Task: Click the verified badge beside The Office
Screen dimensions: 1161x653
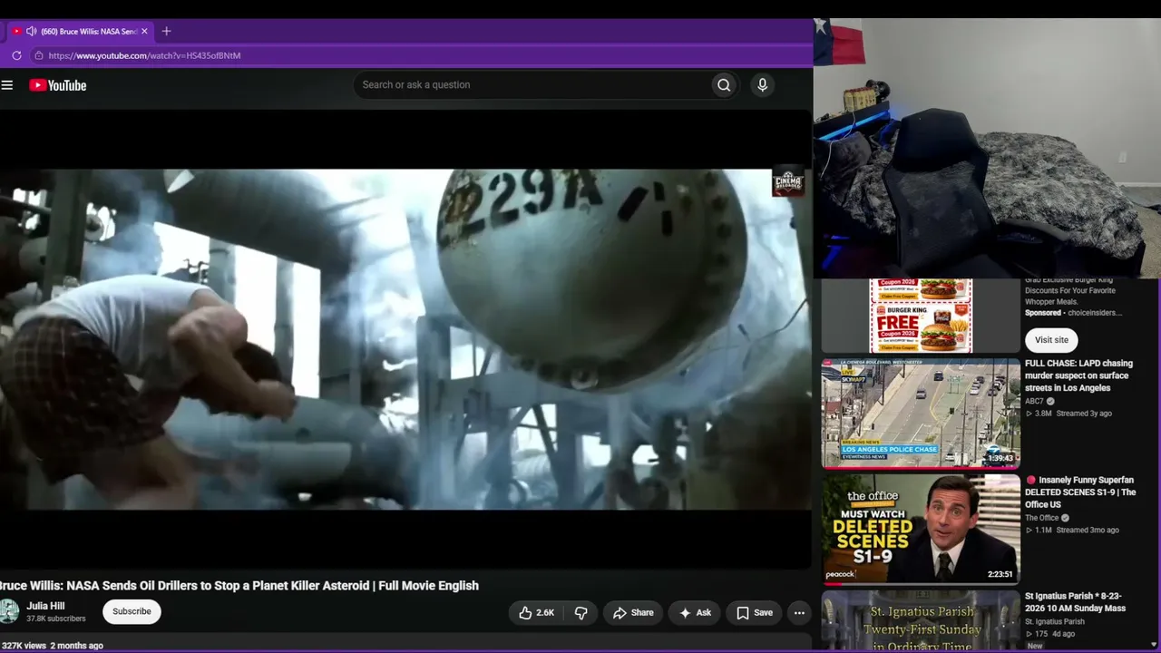Action: click(x=1065, y=518)
